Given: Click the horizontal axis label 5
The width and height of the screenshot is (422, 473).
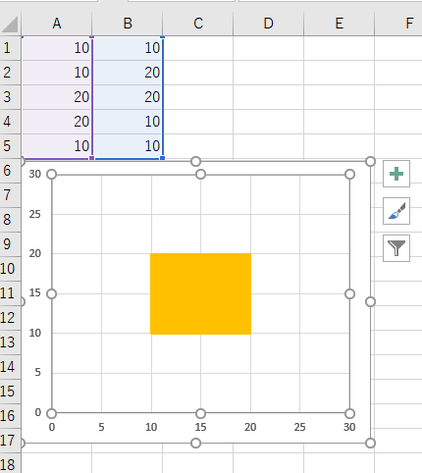Looking at the screenshot, I should [101, 427].
